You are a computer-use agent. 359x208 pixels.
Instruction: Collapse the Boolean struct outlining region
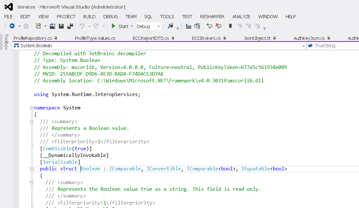pos(31,169)
